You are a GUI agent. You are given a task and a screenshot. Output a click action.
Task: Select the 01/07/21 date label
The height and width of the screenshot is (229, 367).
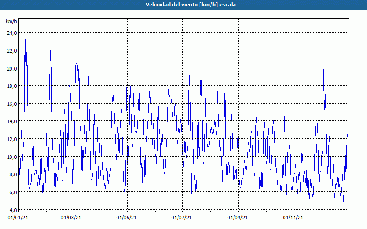point(181,218)
